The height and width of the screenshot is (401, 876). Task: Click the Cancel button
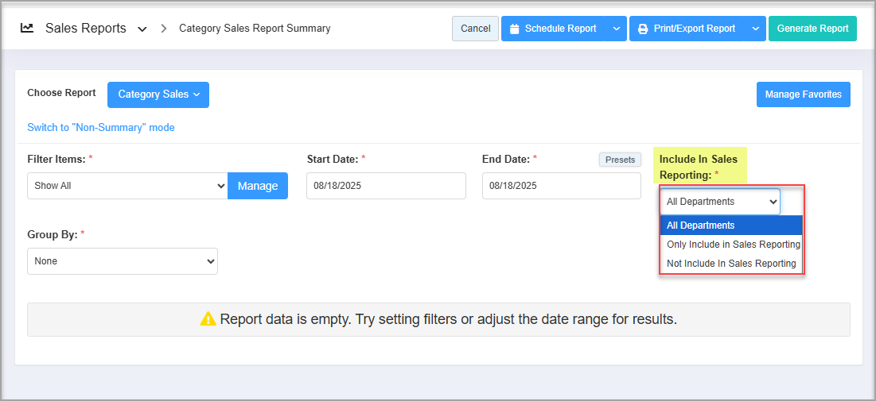(475, 29)
